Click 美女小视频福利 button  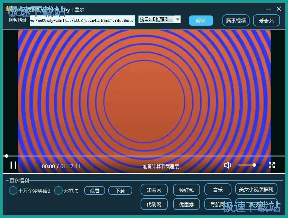[256, 189]
